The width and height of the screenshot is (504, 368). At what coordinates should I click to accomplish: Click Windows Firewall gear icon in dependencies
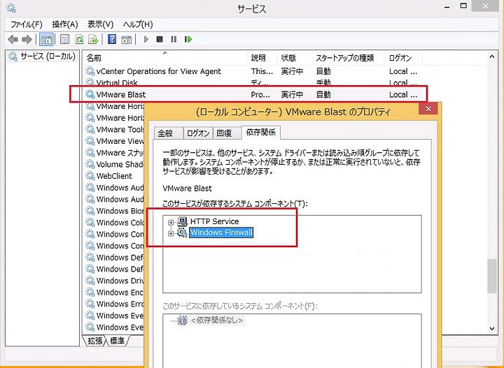pos(182,233)
